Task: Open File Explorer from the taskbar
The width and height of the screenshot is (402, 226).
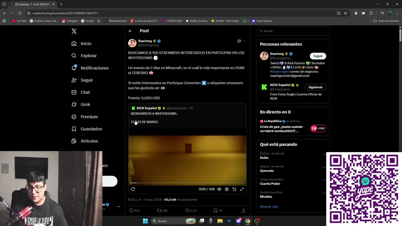Action: (220, 221)
